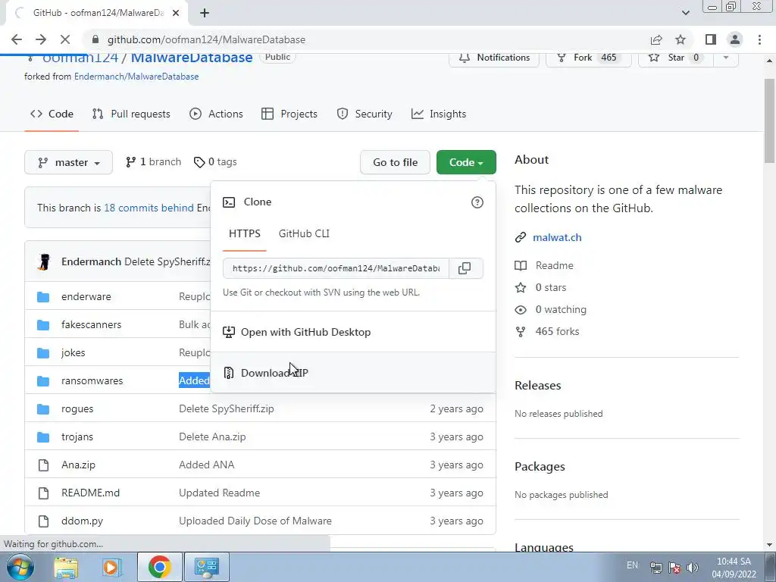Click the GitHub Desktop download icon
Viewport: 776px width, 582px height.
229,332
